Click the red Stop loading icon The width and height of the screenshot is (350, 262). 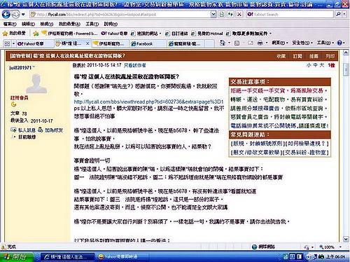(239, 15)
